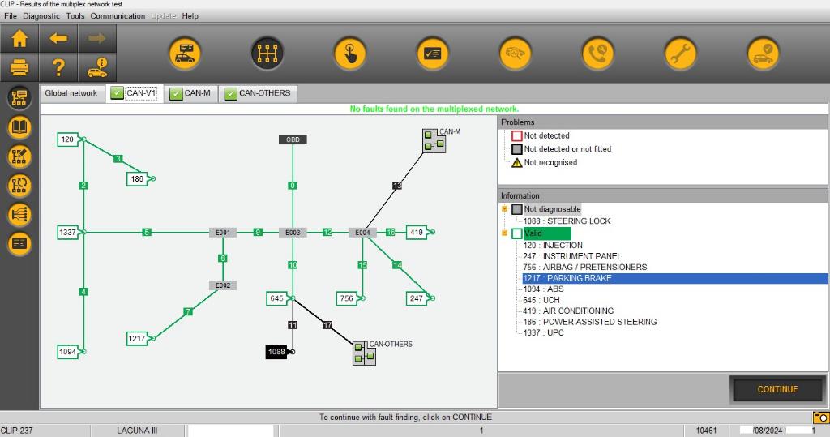
Task: Open the question mark help icon
Action: (58, 67)
